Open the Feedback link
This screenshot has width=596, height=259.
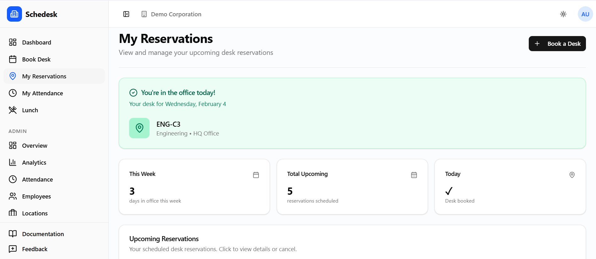35,249
